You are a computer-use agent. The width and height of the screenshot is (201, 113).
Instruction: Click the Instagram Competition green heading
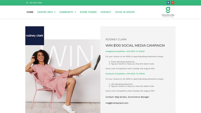pyautogui.click(x=125, y=51)
